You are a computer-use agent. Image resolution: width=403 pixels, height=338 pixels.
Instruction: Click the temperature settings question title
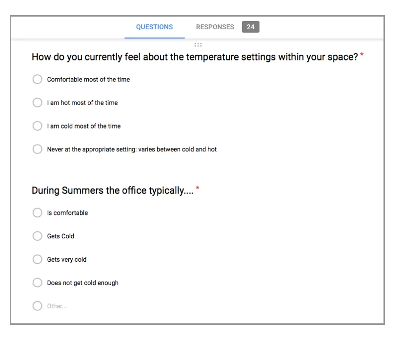[x=195, y=57]
